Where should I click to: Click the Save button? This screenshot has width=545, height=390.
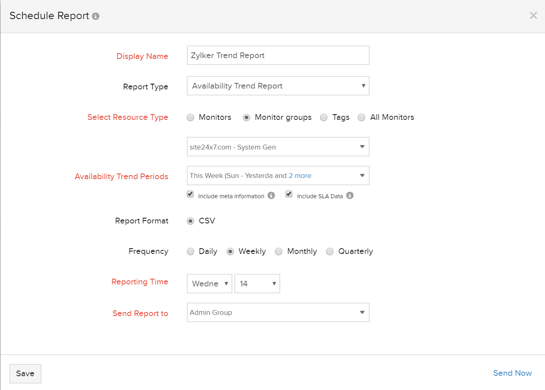coord(25,373)
